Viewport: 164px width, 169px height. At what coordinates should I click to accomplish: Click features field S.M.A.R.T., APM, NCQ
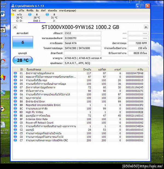pos(106,63)
